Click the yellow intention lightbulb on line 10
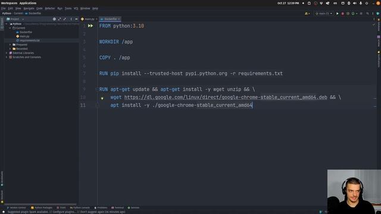This screenshot has height=214, width=381. click(102, 98)
